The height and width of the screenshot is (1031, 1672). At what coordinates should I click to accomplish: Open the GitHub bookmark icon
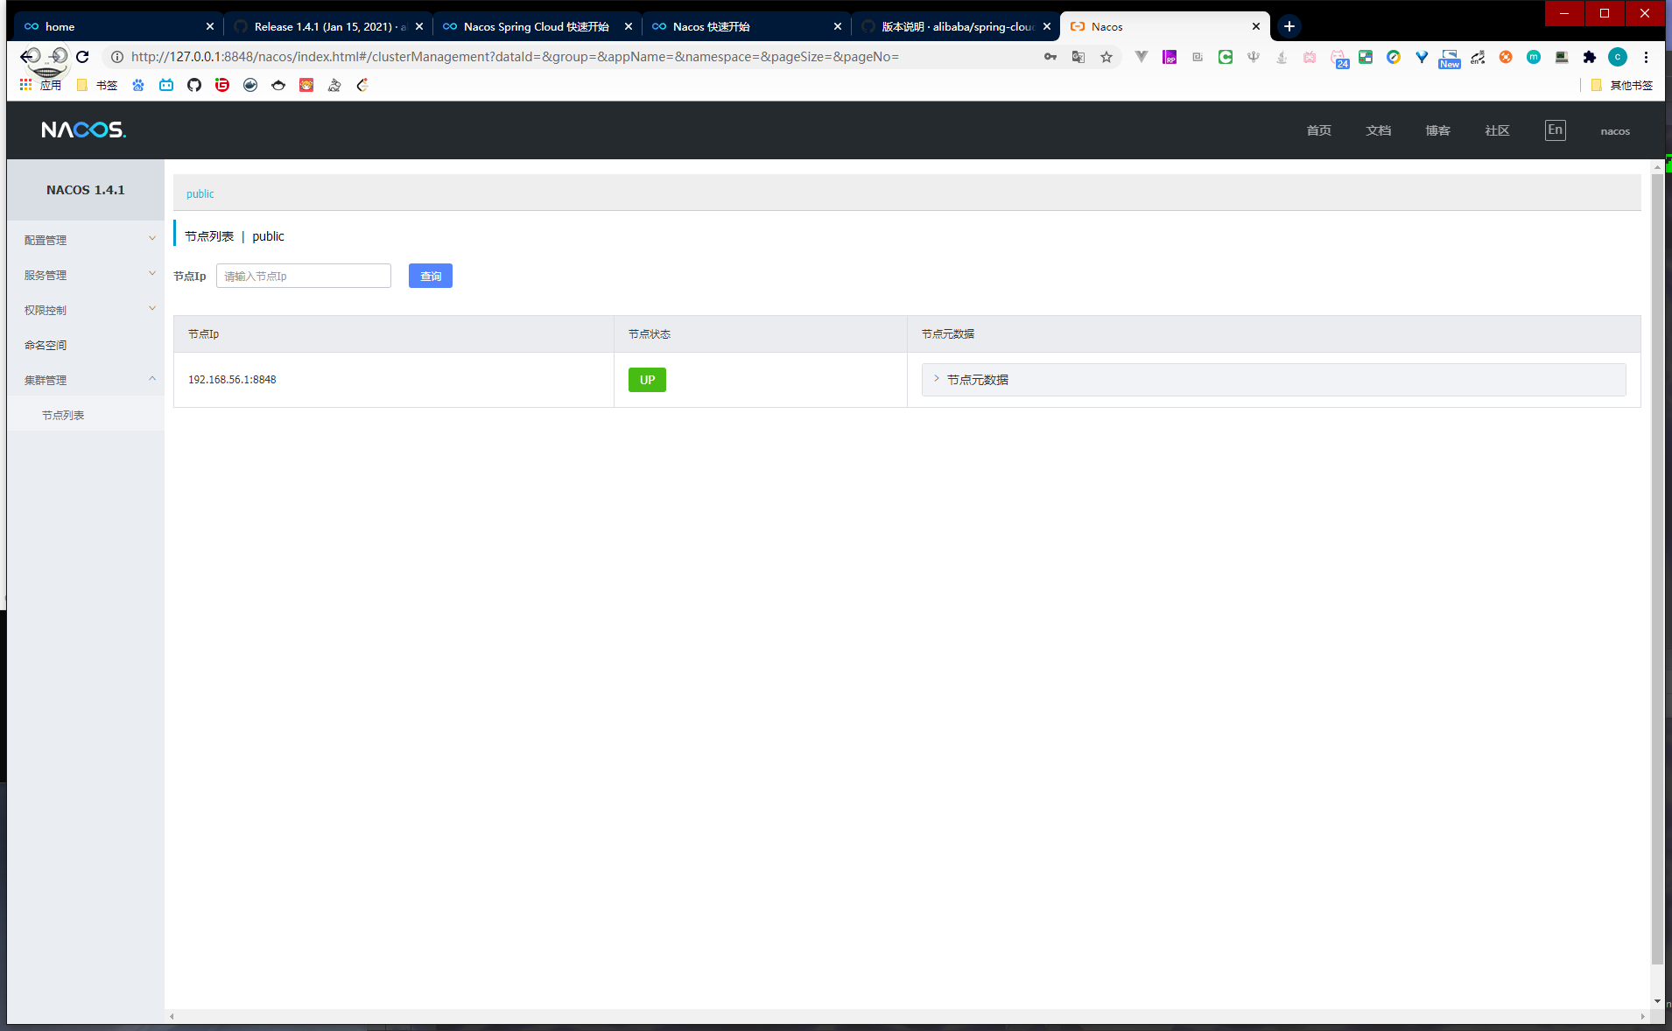pos(194,85)
